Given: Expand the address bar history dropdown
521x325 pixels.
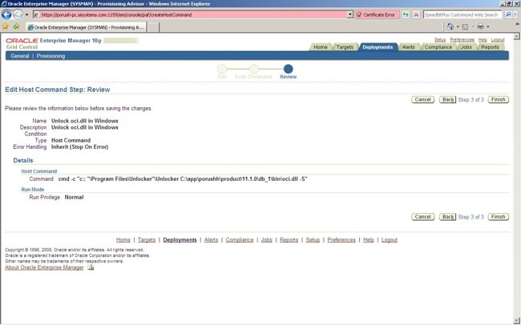Looking at the screenshot, I should coord(350,15).
